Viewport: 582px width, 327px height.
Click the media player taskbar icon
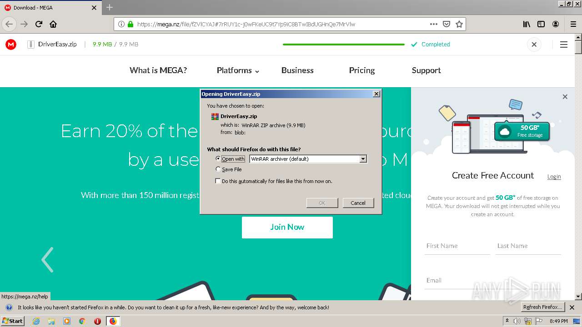[67, 321]
